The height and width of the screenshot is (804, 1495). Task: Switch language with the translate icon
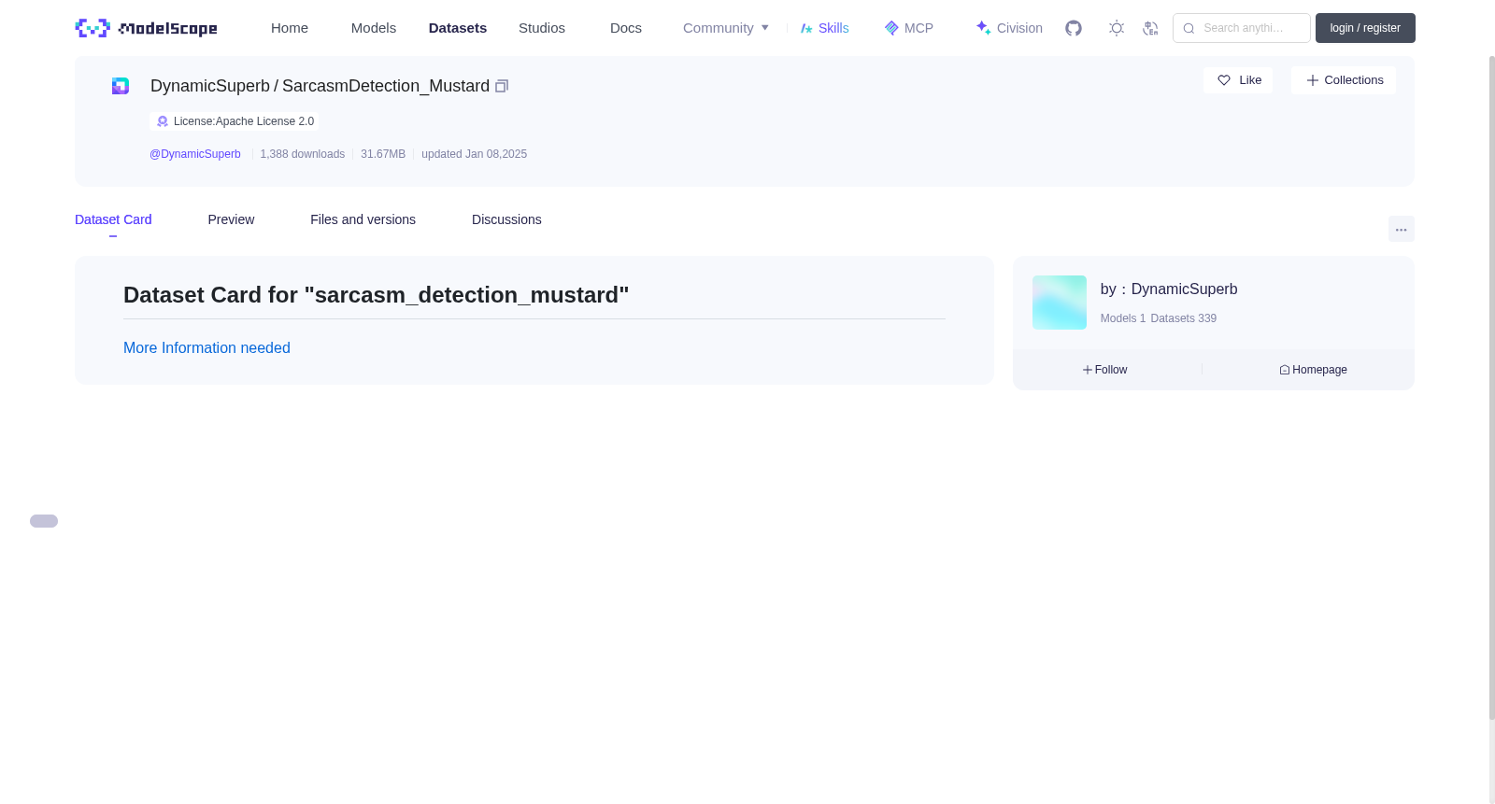(1150, 28)
